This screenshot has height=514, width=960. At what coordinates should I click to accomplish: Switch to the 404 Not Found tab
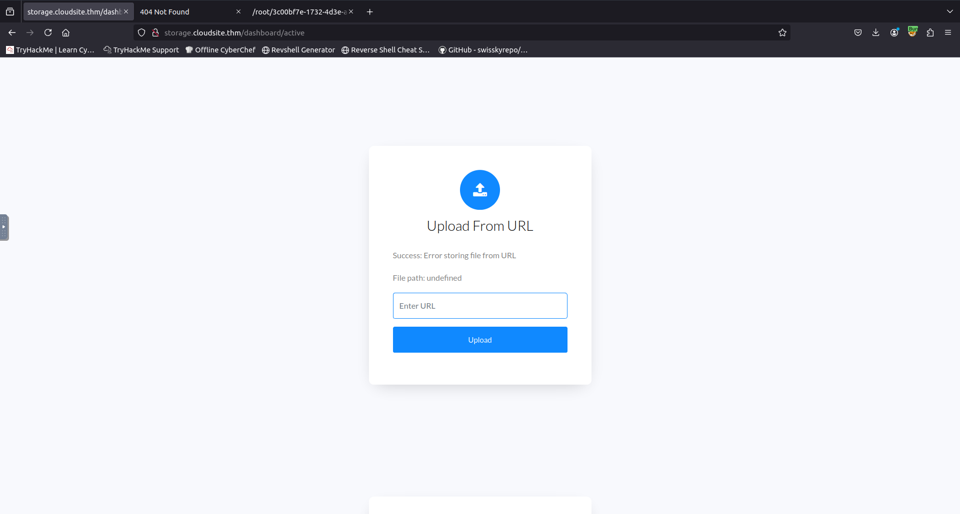point(189,11)
